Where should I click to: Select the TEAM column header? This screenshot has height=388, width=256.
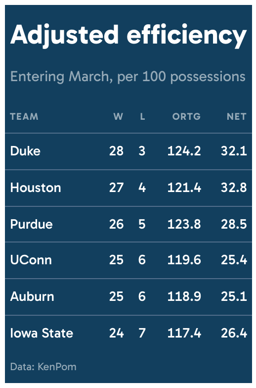click(24, 117)
